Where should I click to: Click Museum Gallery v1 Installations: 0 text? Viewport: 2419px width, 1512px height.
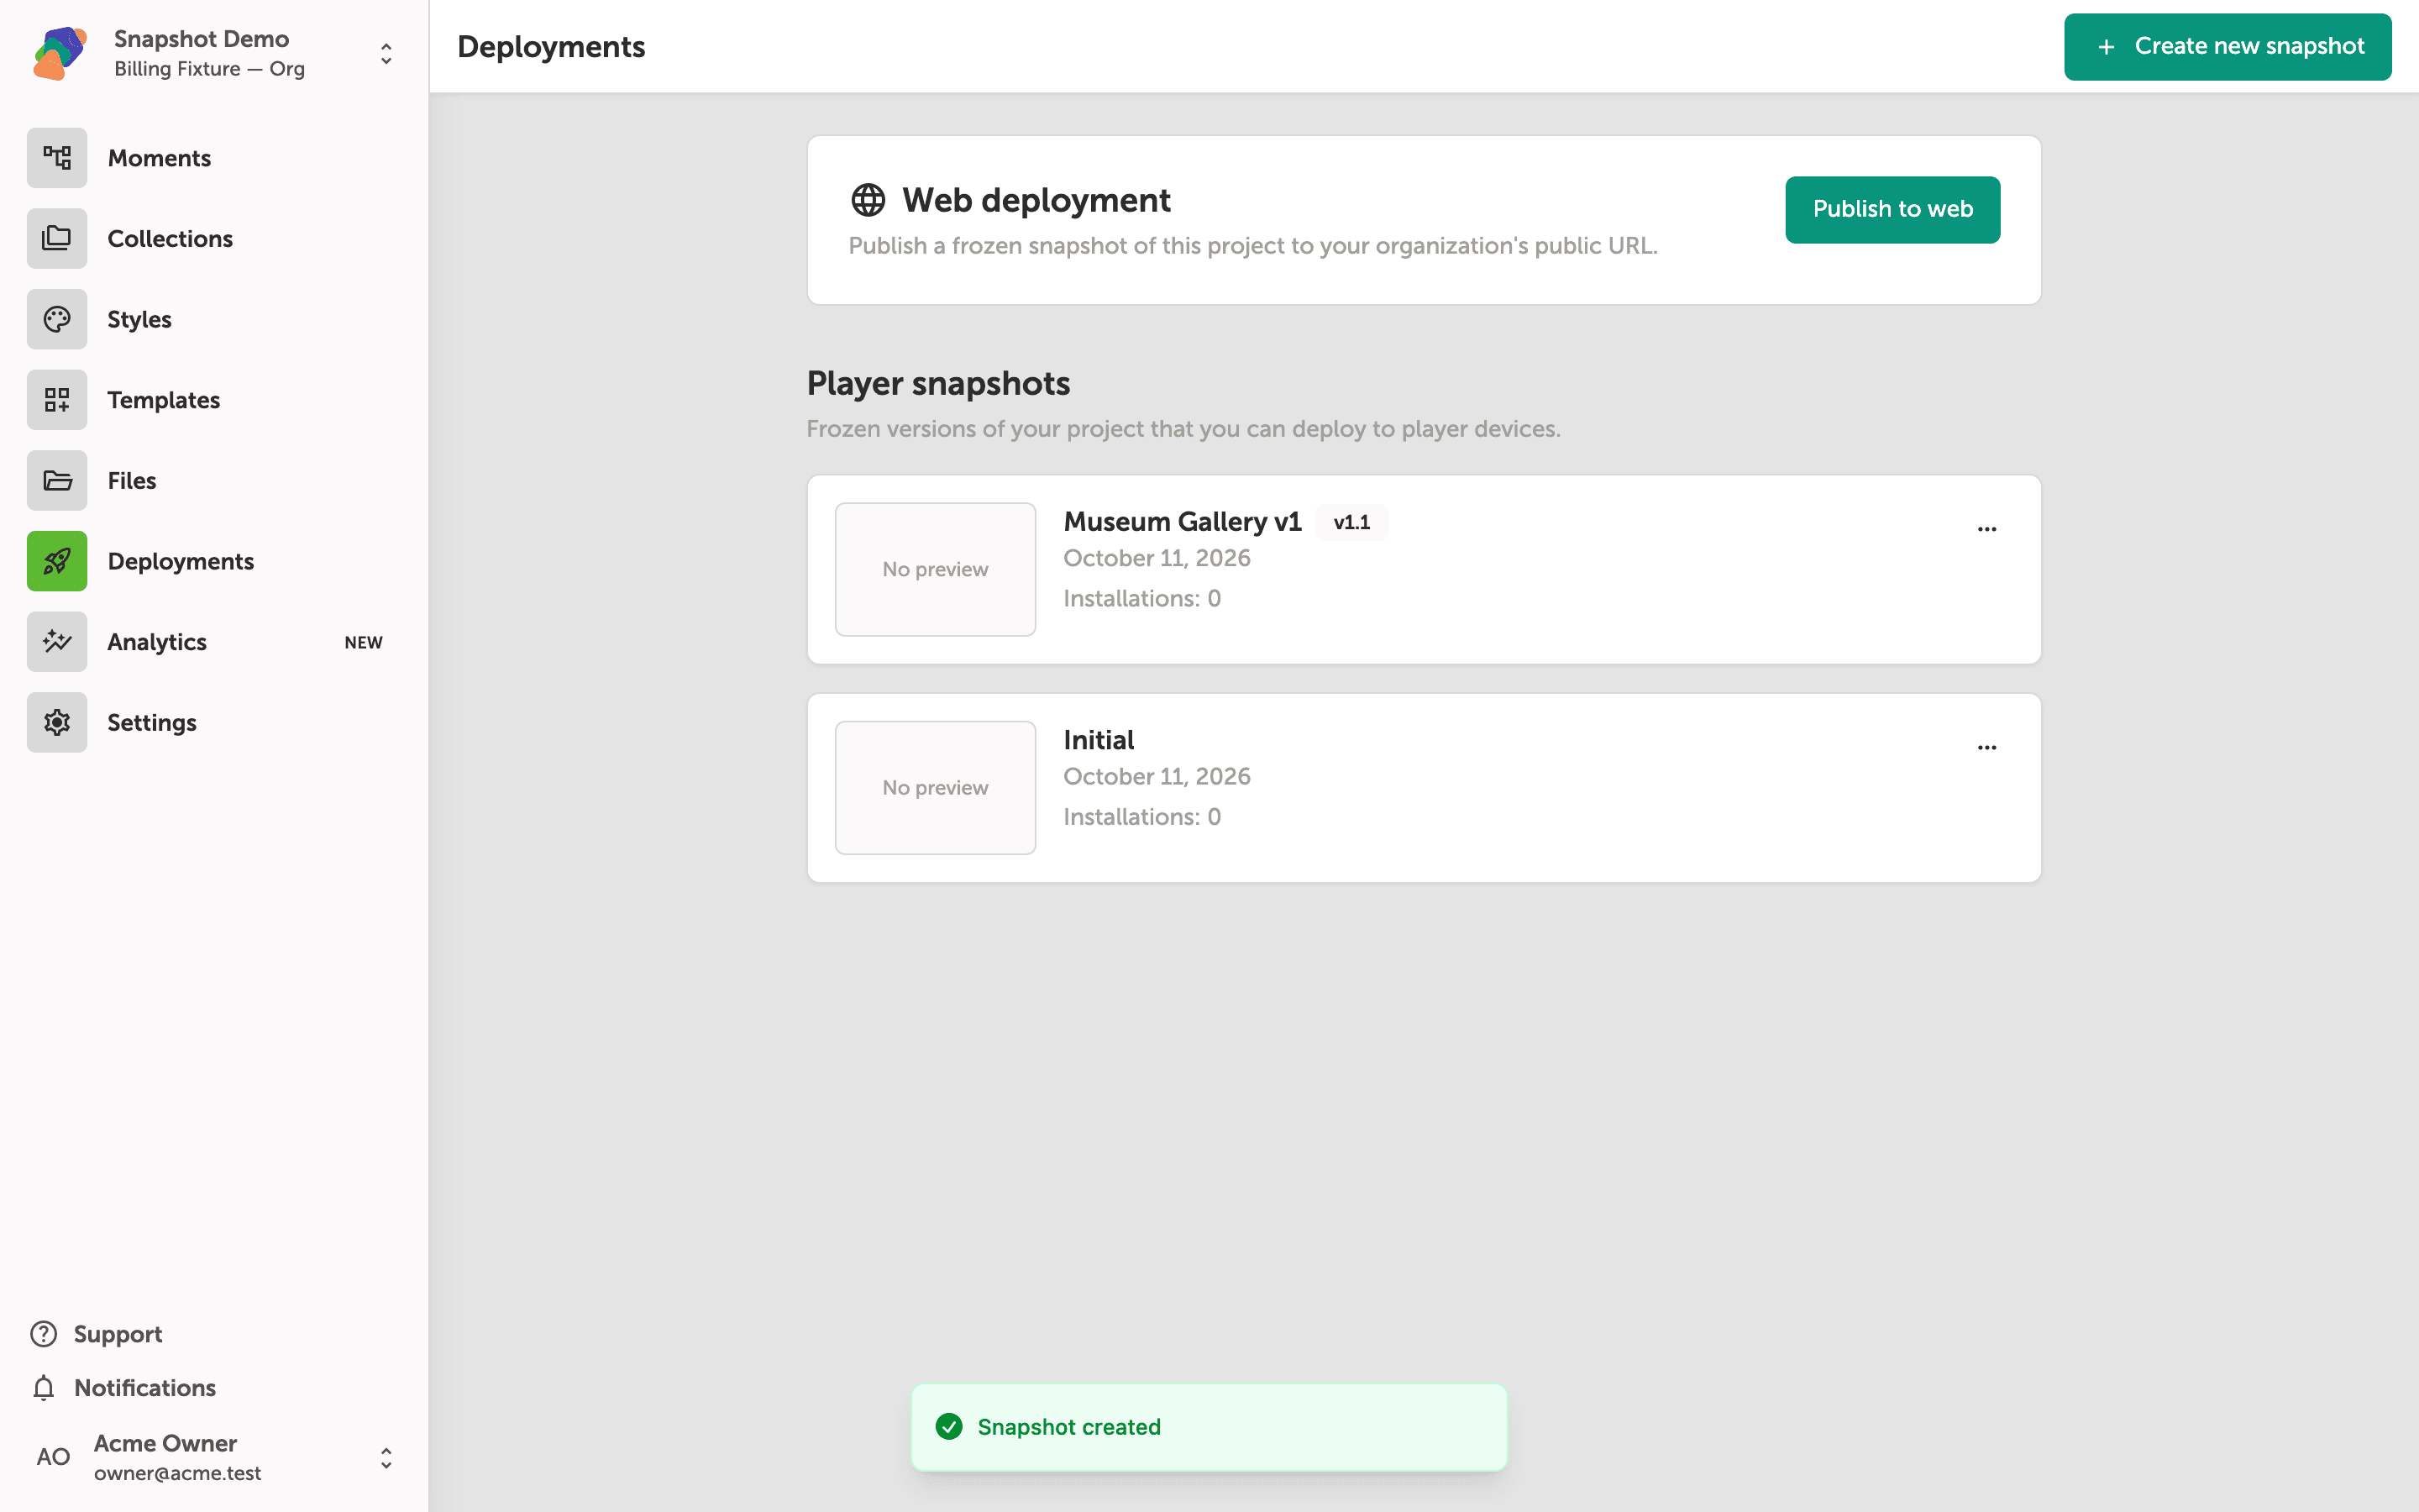click(1141, 599)
